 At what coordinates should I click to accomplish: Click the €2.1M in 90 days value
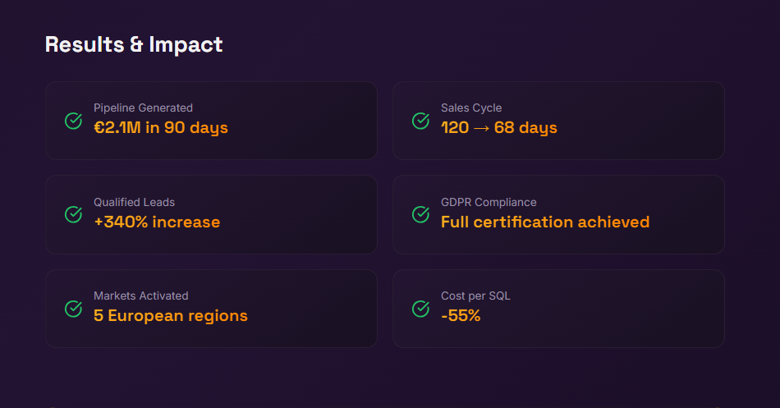tap(161, 128)
